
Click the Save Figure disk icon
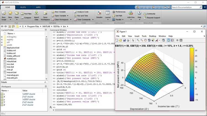[124, 40]
